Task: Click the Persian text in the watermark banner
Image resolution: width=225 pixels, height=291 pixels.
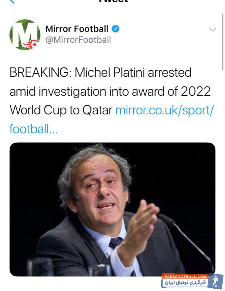Action: [184, 283]
